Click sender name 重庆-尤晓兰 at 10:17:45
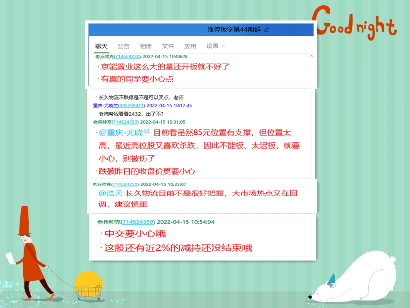 tap(105, 105)
